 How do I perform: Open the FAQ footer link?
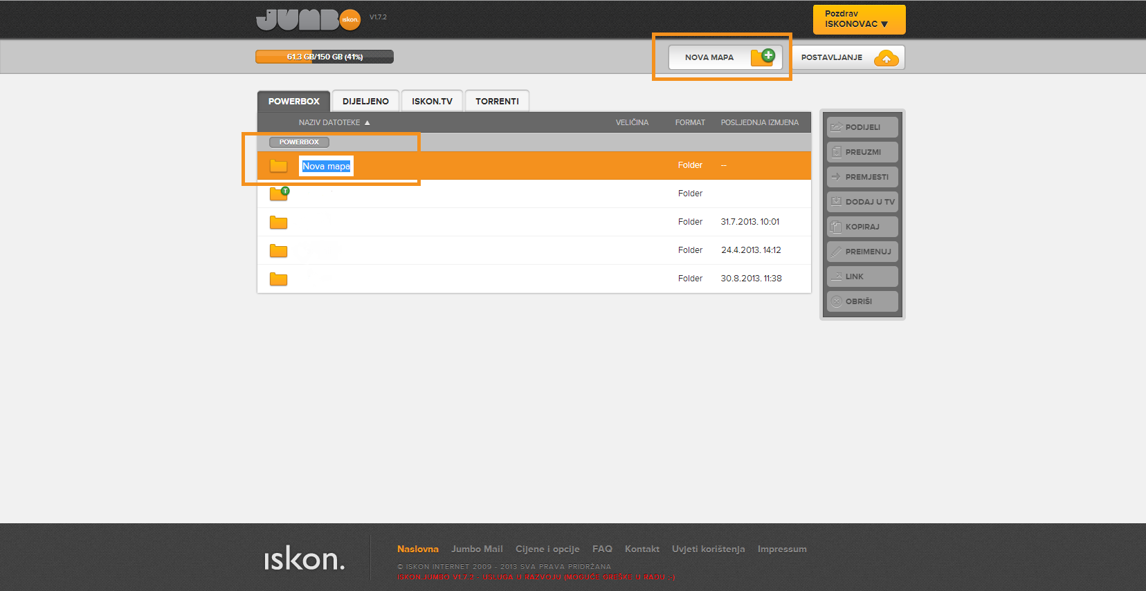[x=602, y=549]
